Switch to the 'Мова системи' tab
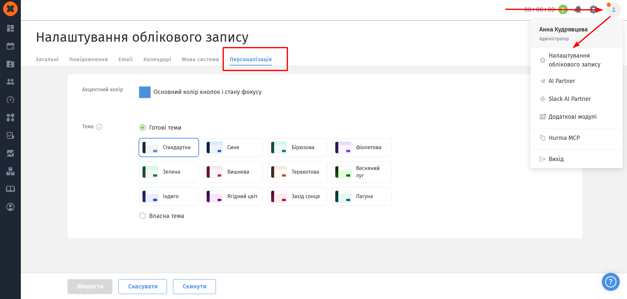The image size is (627, 299). click(200, 59)
